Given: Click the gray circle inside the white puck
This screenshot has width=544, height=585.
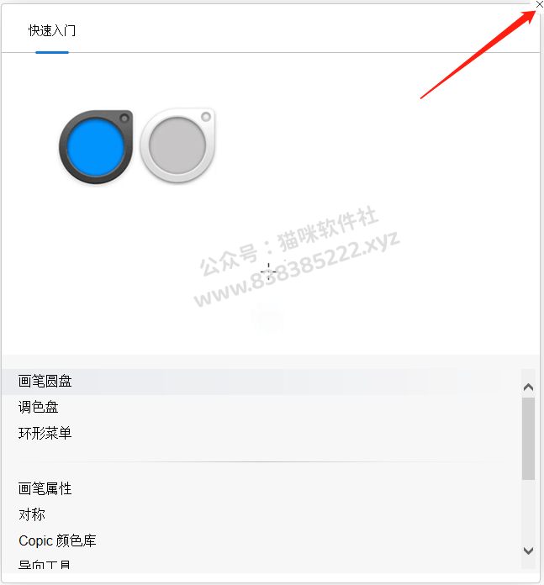Looking at the screenshot, I should (x=177, y=145).
